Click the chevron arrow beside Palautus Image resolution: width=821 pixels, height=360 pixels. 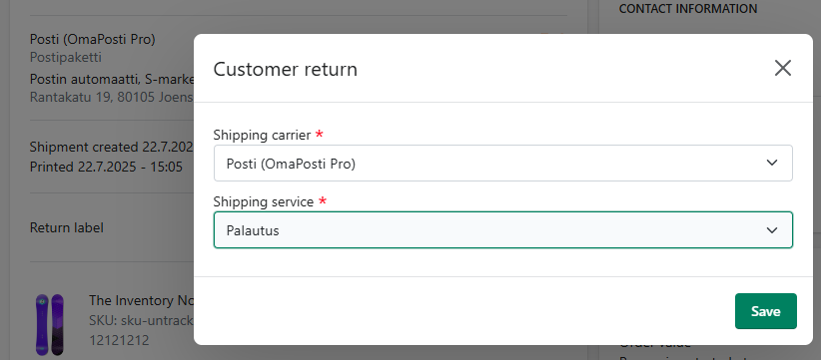[772, 230]
